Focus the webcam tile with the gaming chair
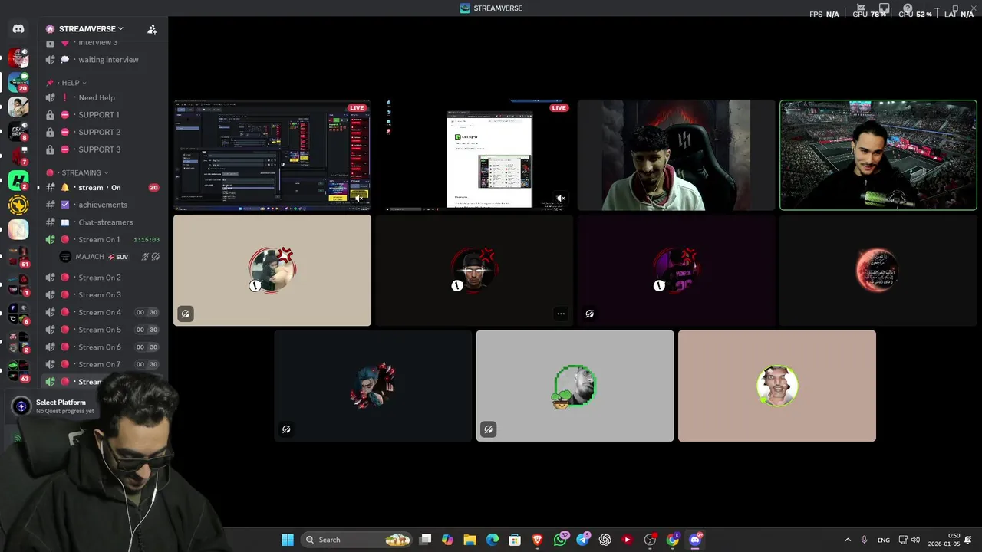The width and height of the screenshot is (982, 552). 676,155
